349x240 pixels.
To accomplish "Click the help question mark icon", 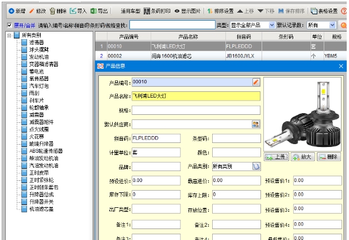I will (344, 11).
